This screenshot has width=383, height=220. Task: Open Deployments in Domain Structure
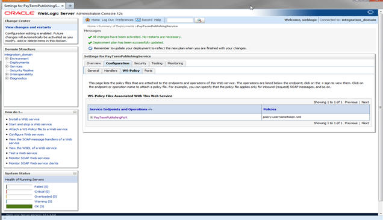point(19,63)
